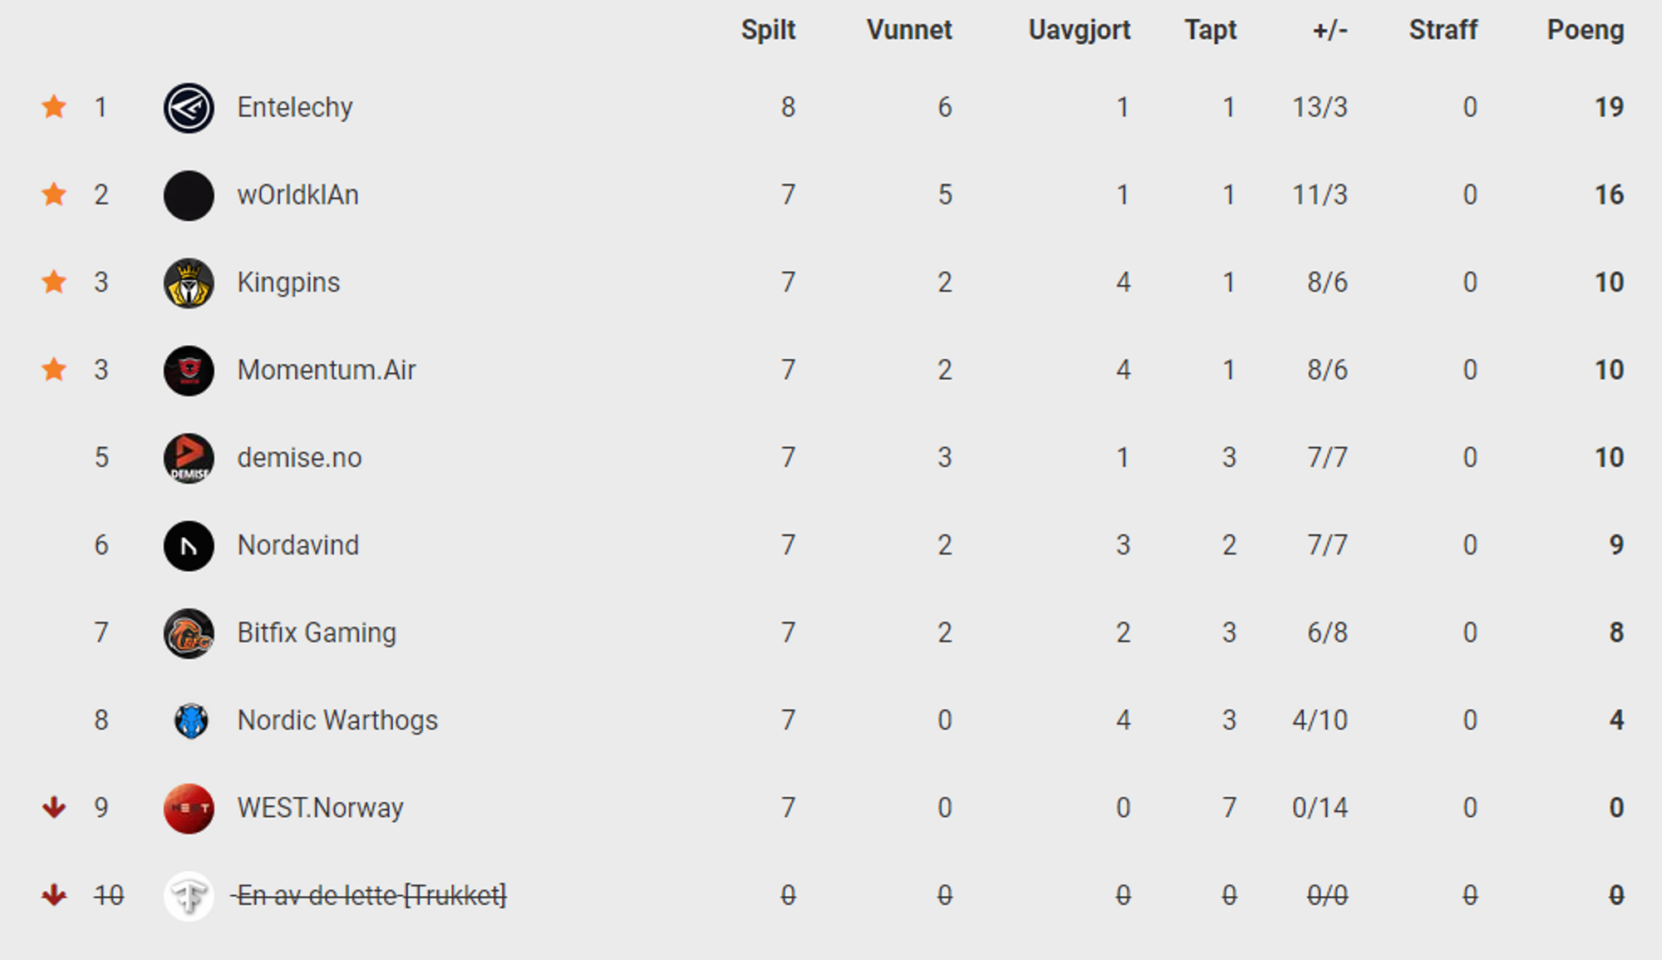Open the Kingpins team link
The image size is (1662, 960).
pyautogui.click(x=288, y=283)
